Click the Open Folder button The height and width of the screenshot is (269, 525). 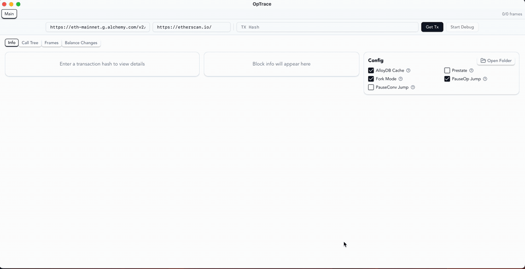(496, 61)
